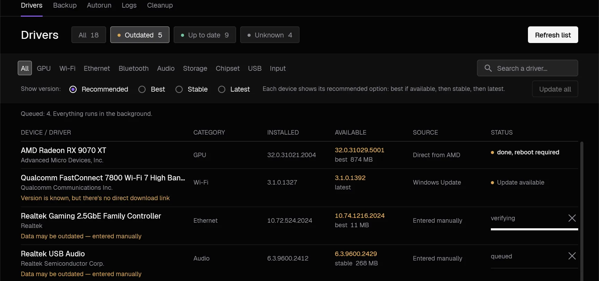Cancel the Realtek Gaming 2.5GbE update

tap(572, 218)
